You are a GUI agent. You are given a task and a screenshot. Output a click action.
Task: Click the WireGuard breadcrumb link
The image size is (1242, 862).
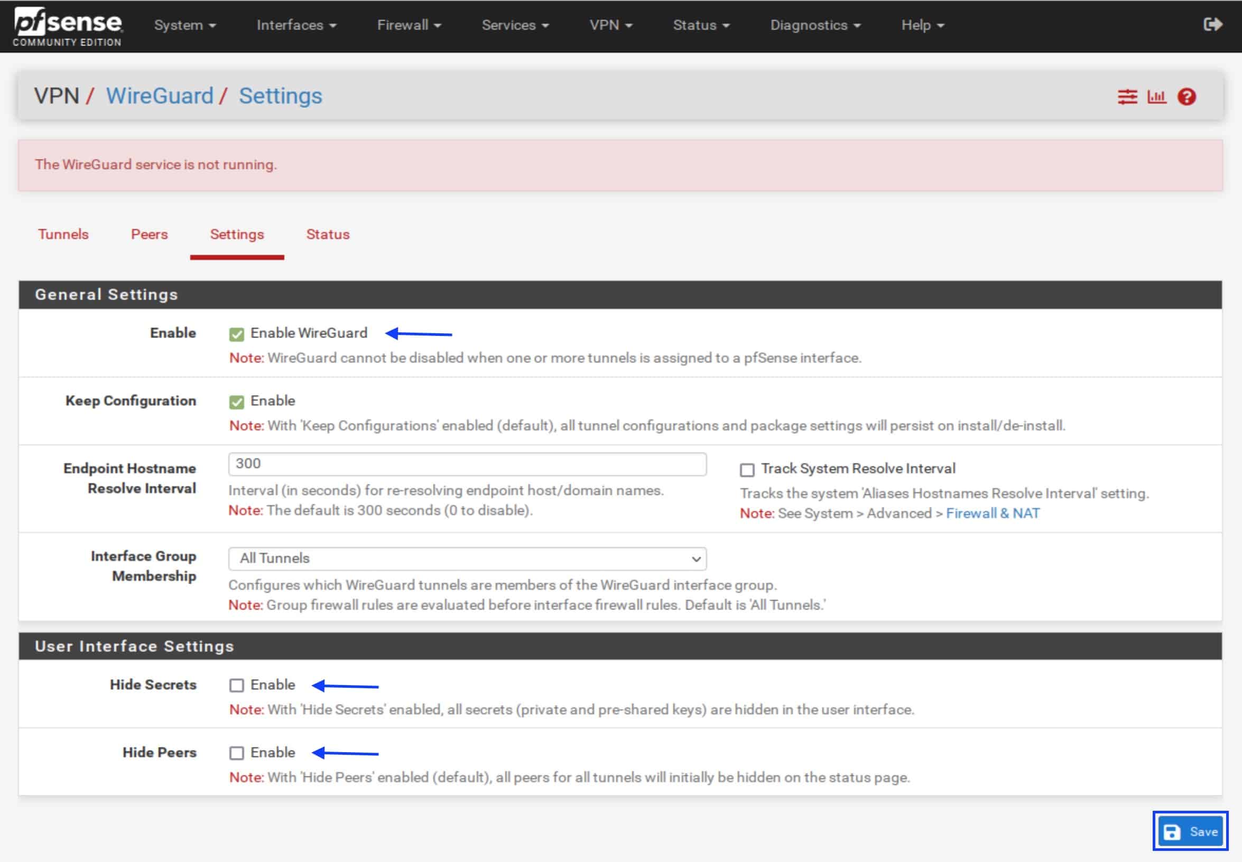(x=160, y=96)
